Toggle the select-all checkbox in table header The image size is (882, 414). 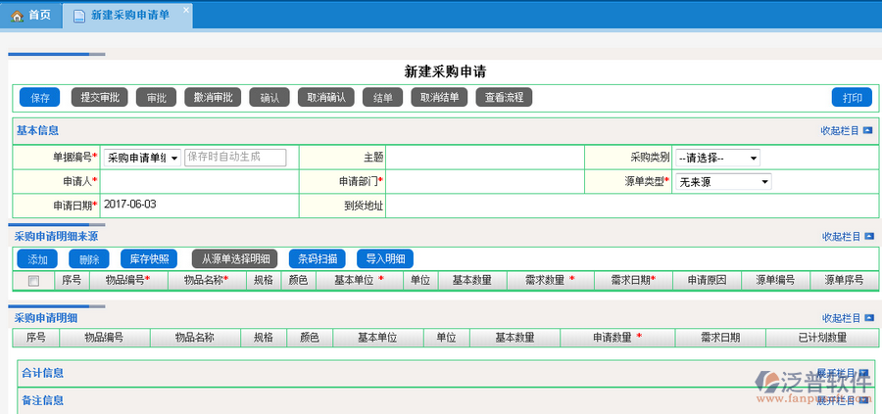point(33,281)
